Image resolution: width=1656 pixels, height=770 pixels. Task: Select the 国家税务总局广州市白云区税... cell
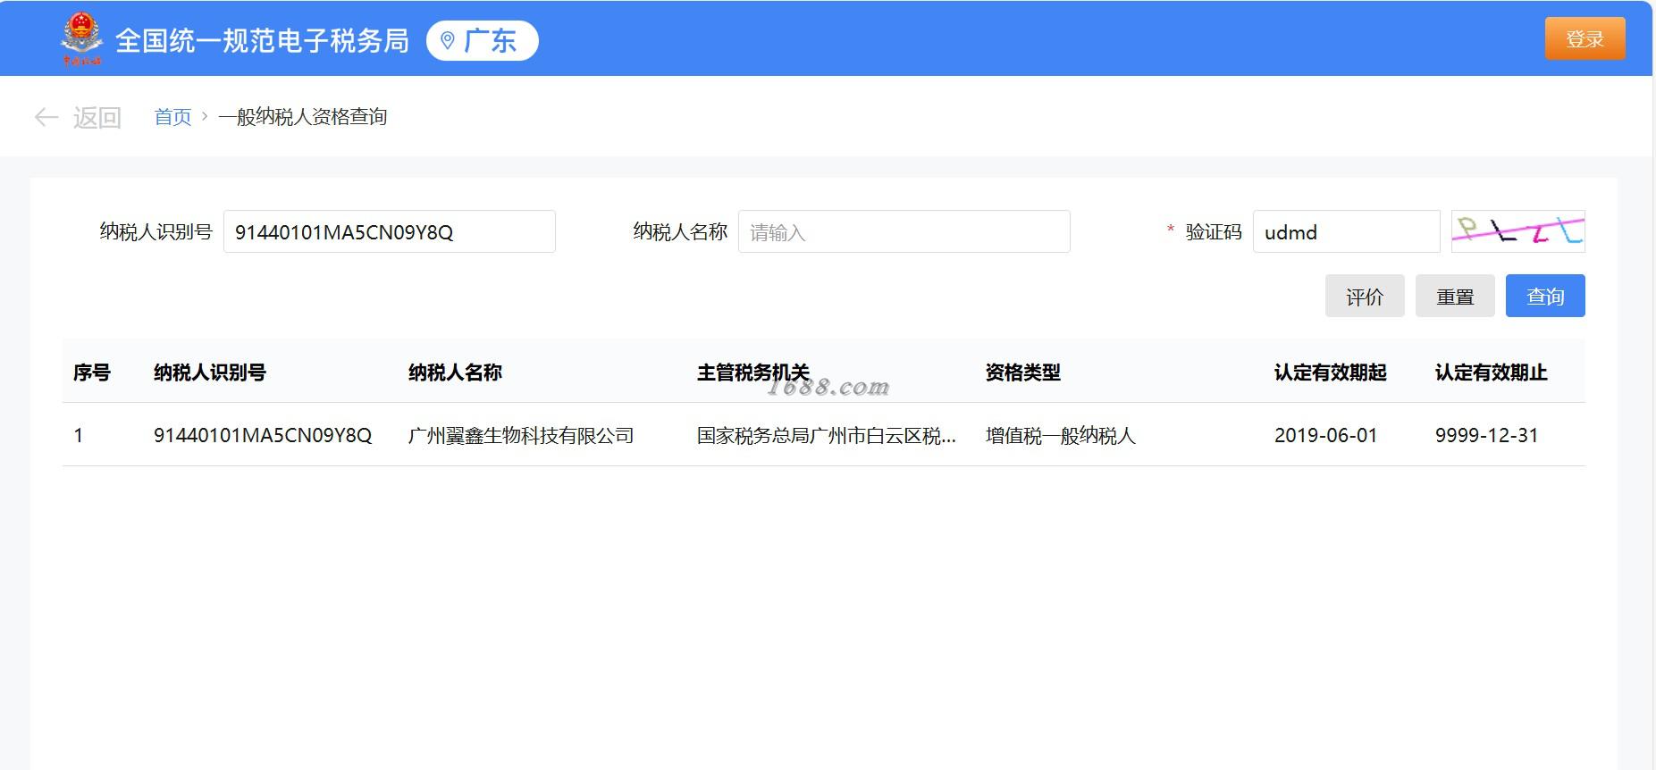pyautogui.click(x=827, y=435)
